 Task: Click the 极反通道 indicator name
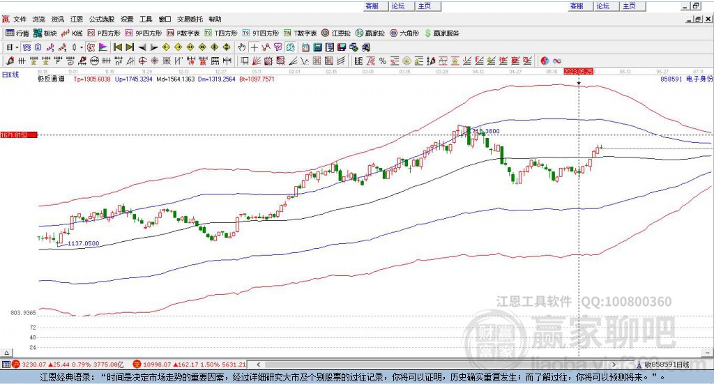coord(51,79)
